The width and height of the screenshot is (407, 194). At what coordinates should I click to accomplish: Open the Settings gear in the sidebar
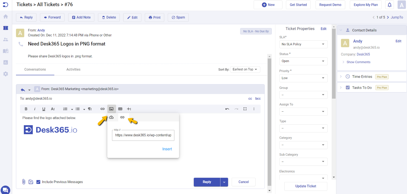[6, 74]
